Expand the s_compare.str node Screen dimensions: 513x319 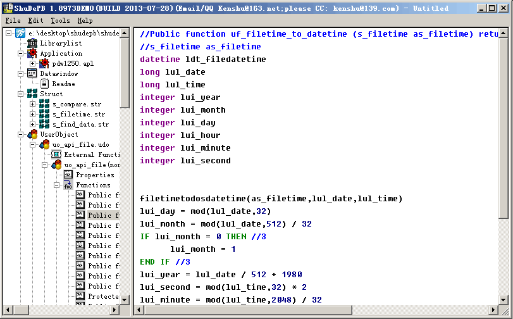tap(33, 104)
